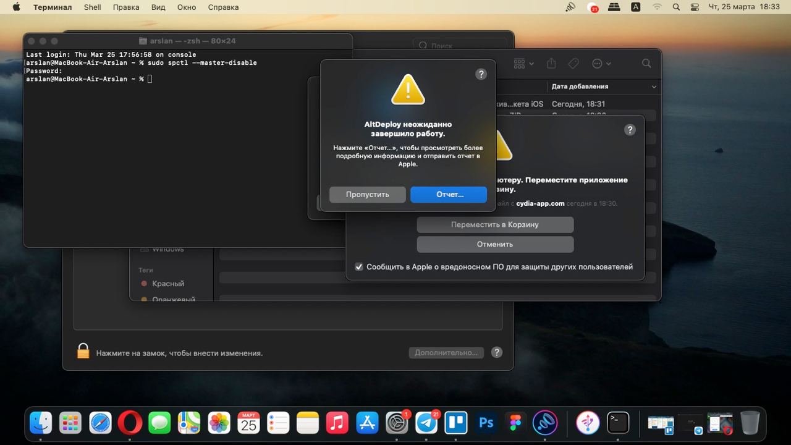Open Finder action ellipsis dropdown
The width and height of the screenshot is (791, 445).
coord(601,63)
